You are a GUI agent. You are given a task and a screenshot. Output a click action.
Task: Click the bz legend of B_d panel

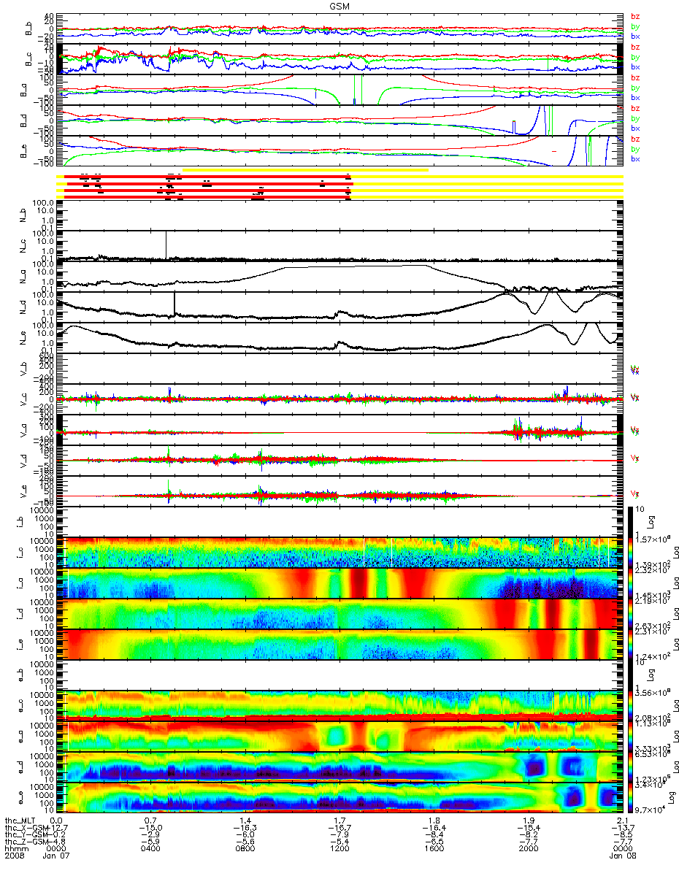[635, 108]
